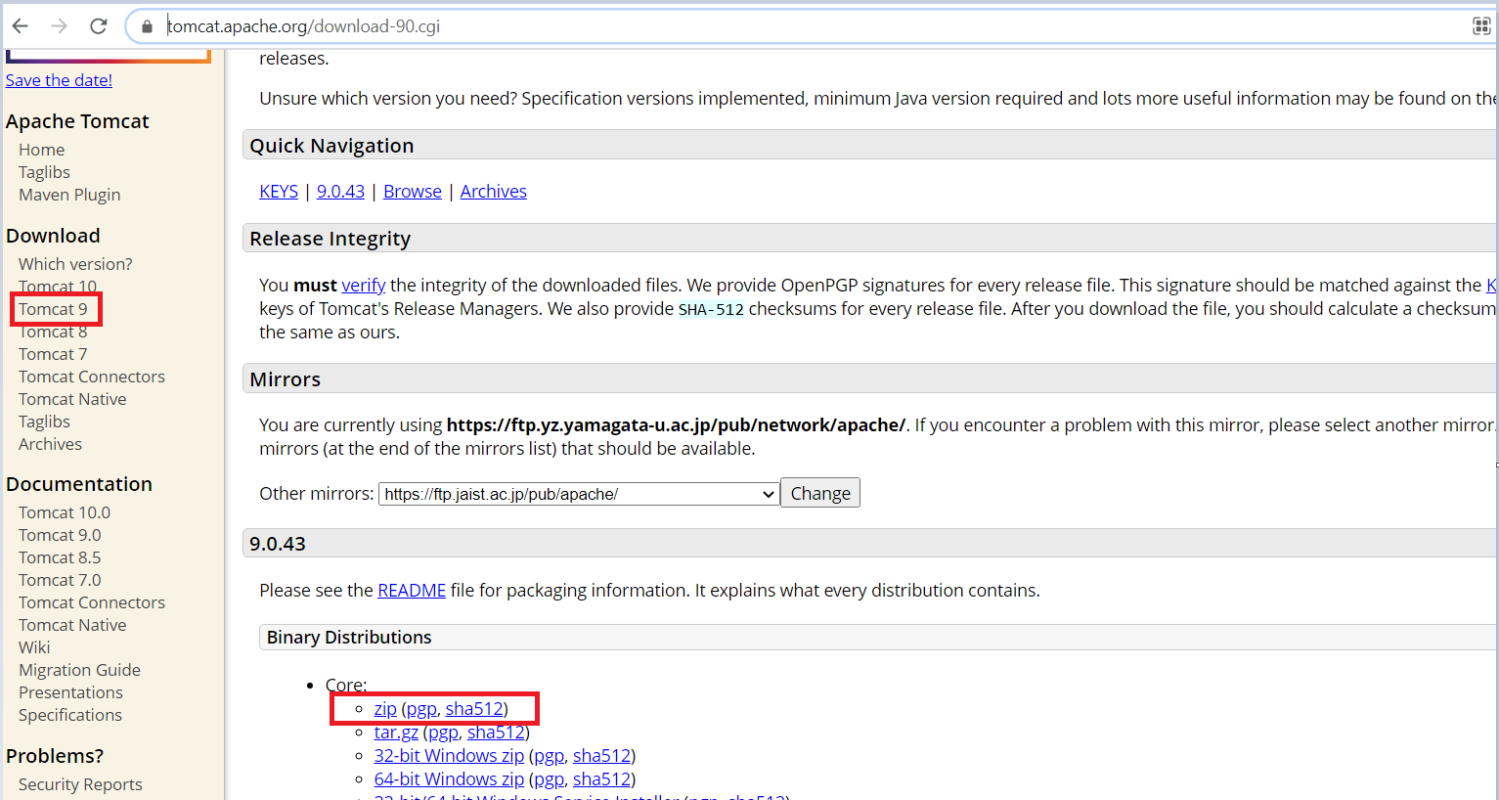Download the Core zip distribution
The image size is (1499, 800).
(x=385, y=709)
